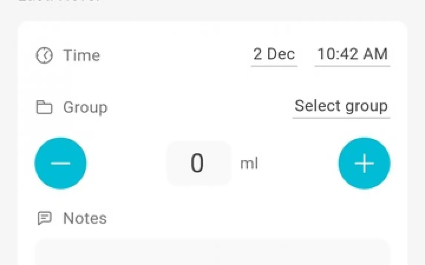425x265 pixels.
Task: Choose a group via Select group
Action: click(341, 107)
